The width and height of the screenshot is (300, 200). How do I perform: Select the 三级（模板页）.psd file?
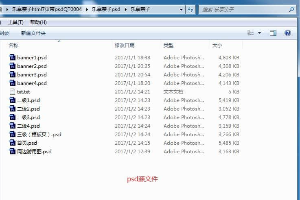(x=39, y=134)
